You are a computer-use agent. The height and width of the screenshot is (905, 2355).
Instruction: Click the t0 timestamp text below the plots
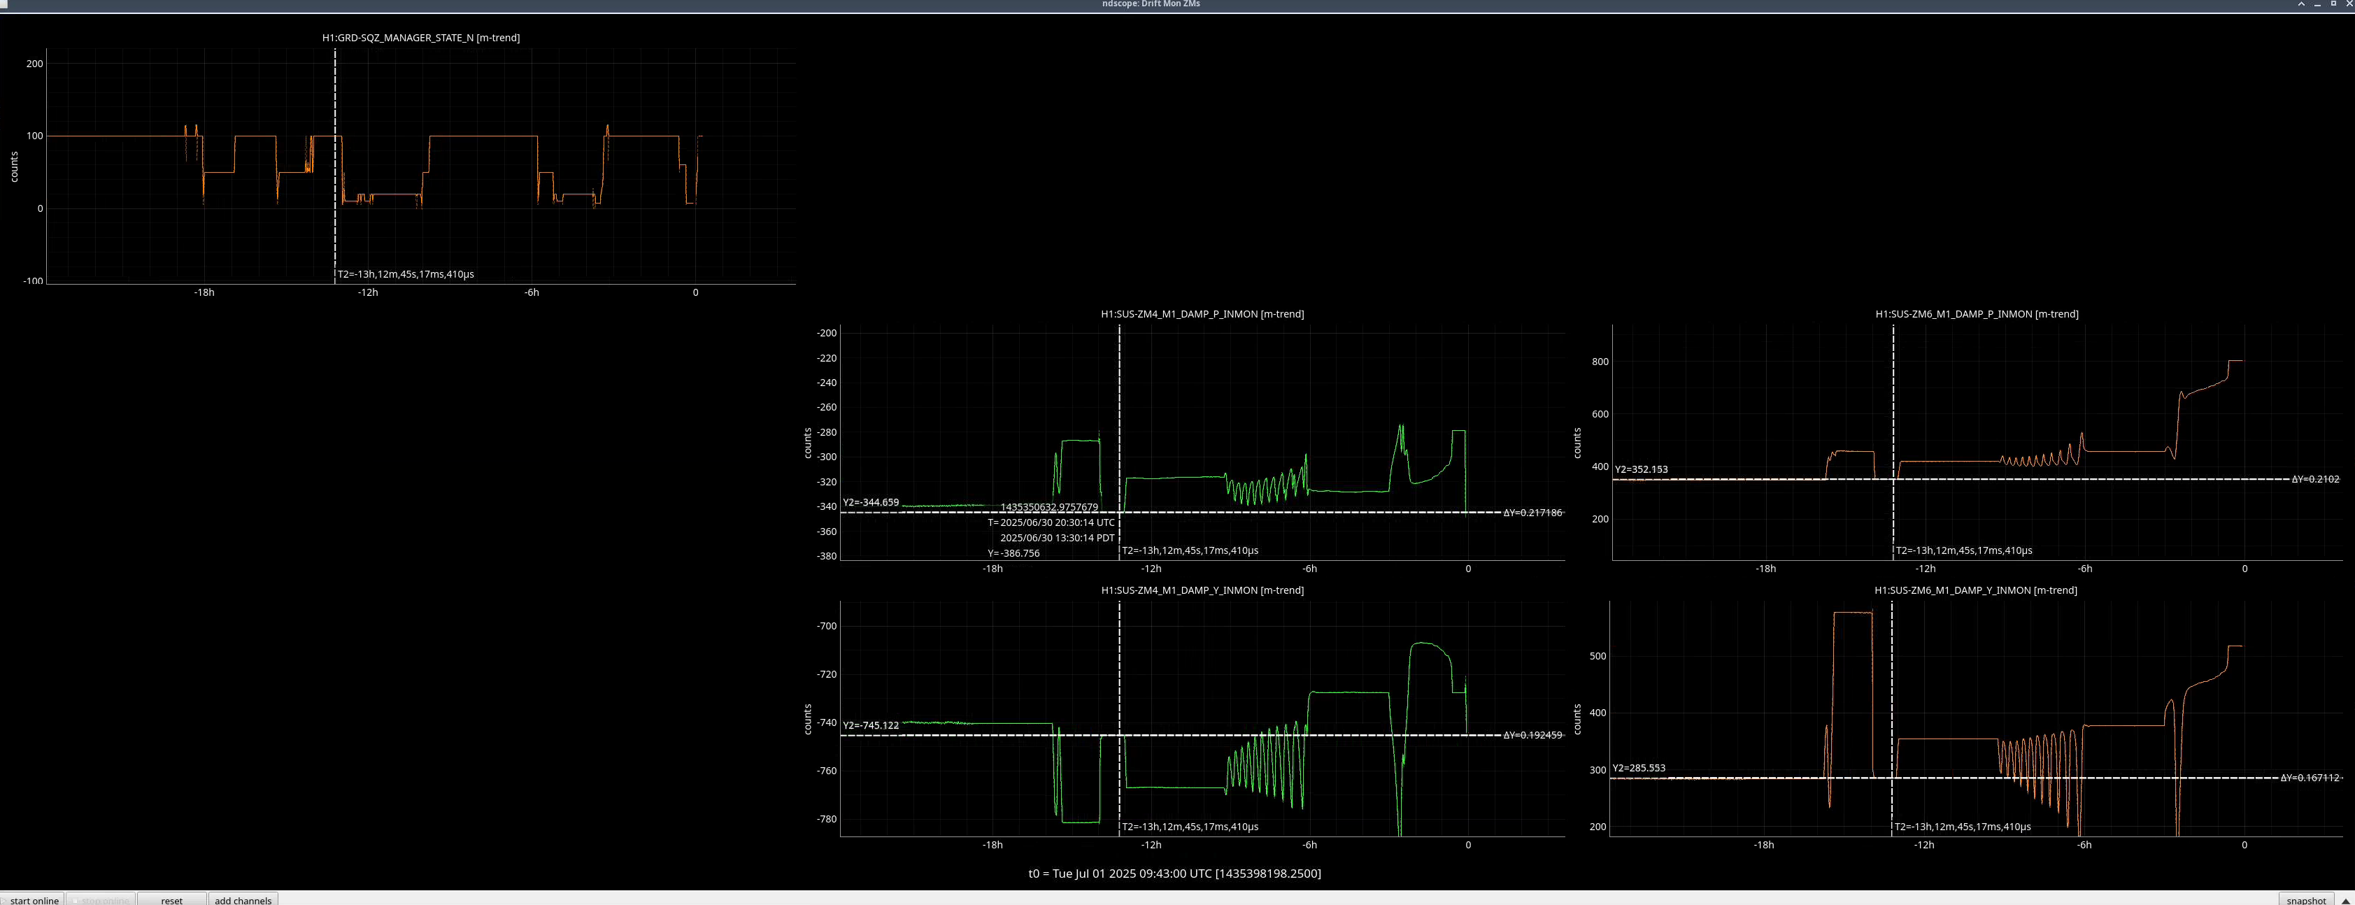pyautogui.click(x=1175, y=873)
